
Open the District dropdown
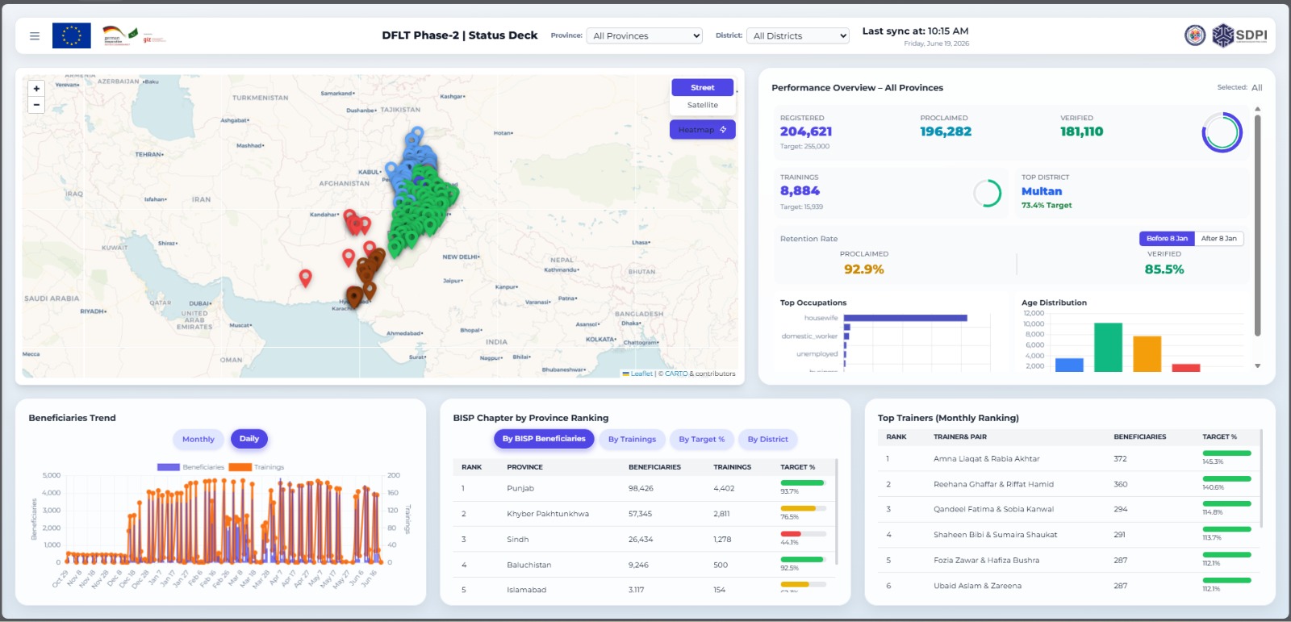[798, 35]
